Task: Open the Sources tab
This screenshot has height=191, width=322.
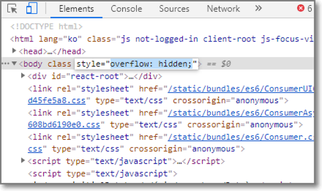Action: pos(174,9)
